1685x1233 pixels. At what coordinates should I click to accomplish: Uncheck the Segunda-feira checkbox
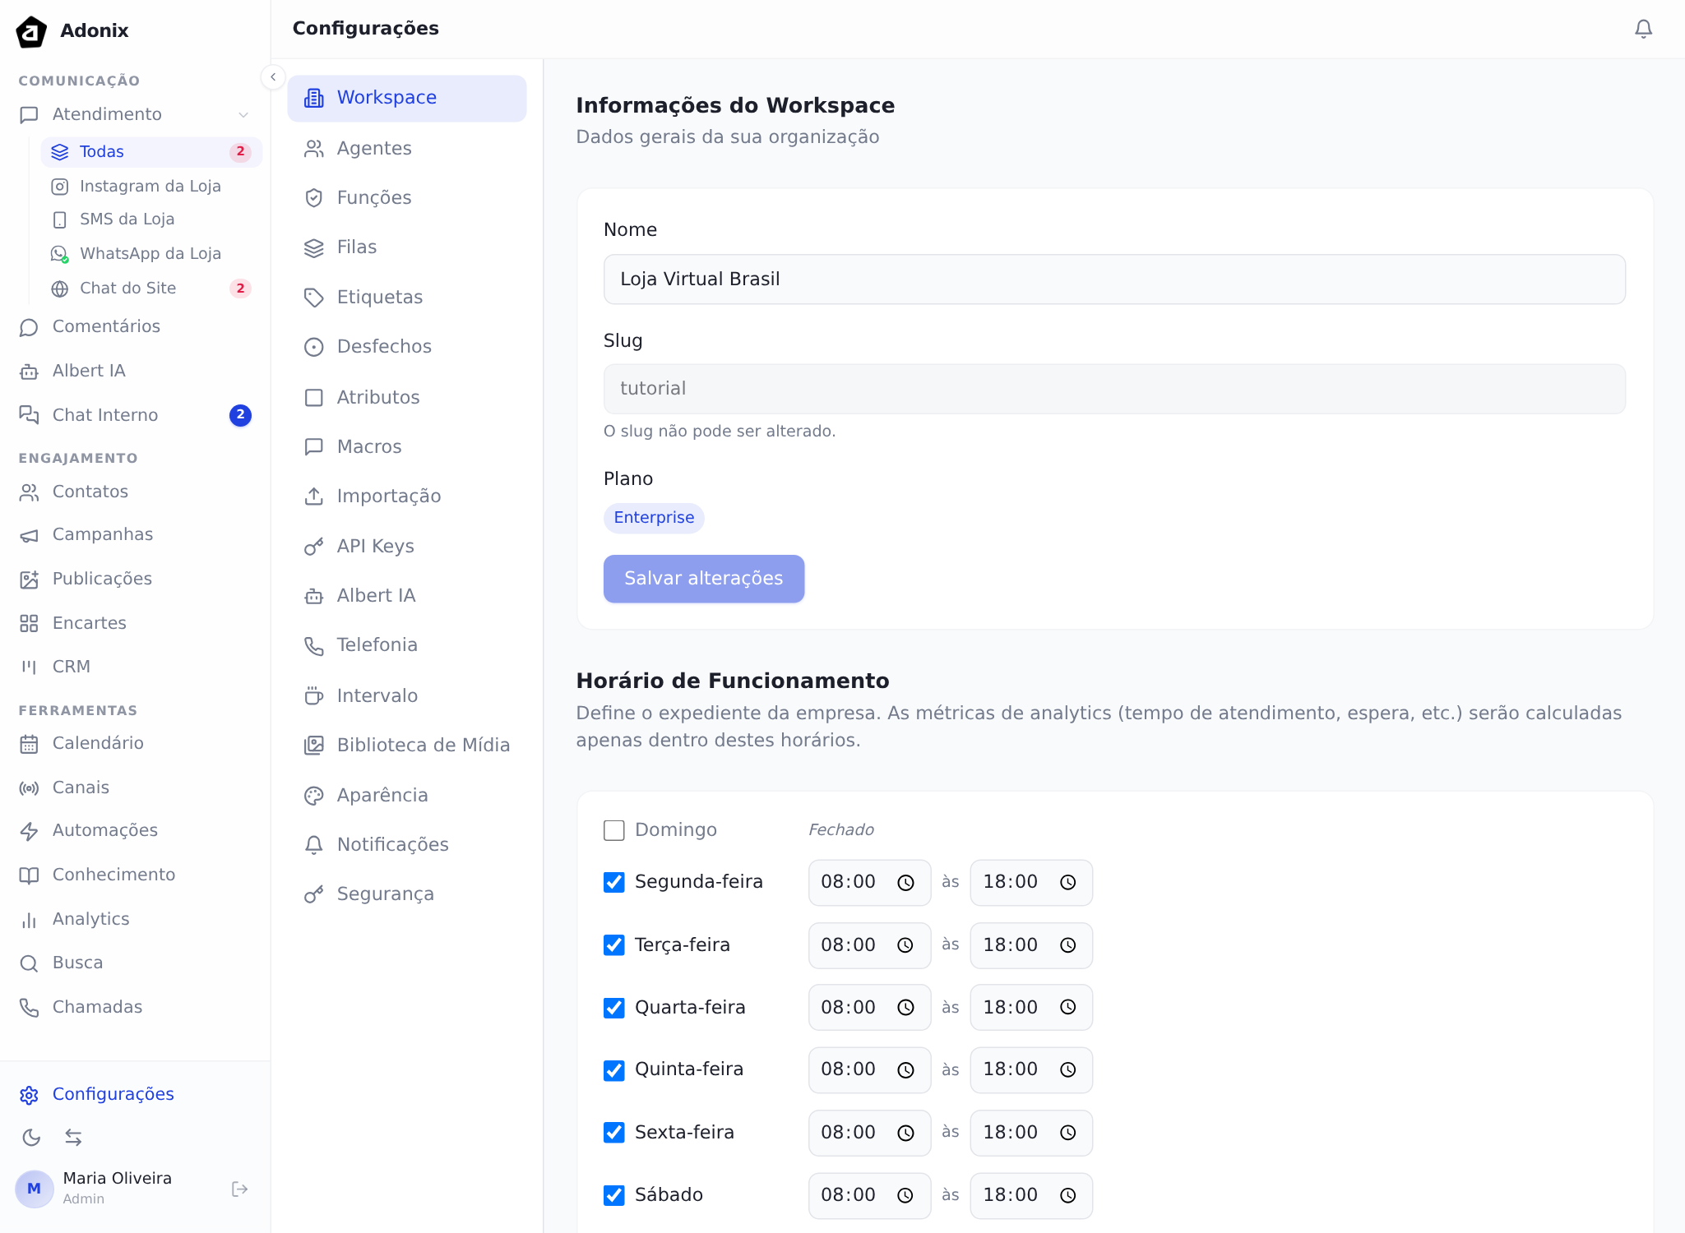(614, 882)
